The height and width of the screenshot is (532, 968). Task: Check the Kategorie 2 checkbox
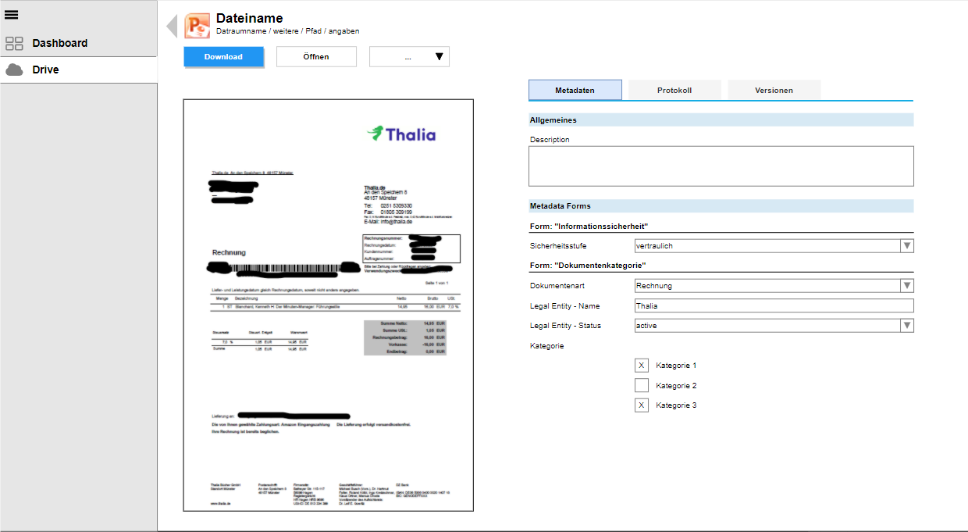(x=641, y=385)
